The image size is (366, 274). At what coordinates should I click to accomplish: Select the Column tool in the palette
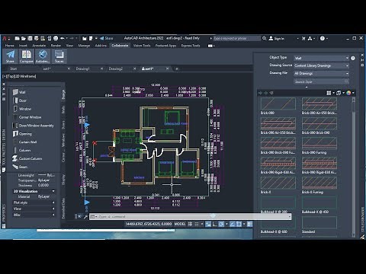[x=21, y=150]
